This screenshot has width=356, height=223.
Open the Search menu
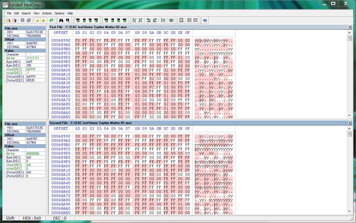point(26,13)
